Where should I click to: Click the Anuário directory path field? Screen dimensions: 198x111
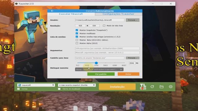pyautogui.click(x=100, y=20)
